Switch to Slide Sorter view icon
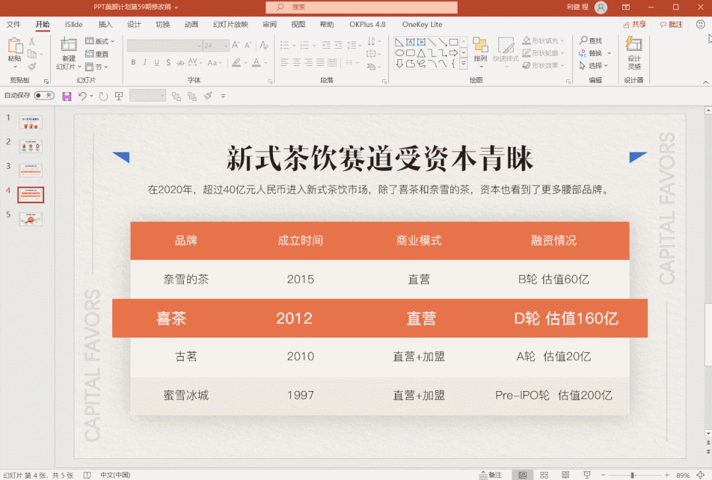Viewport: 712px width, 480px height. click(x=544, y=475)
